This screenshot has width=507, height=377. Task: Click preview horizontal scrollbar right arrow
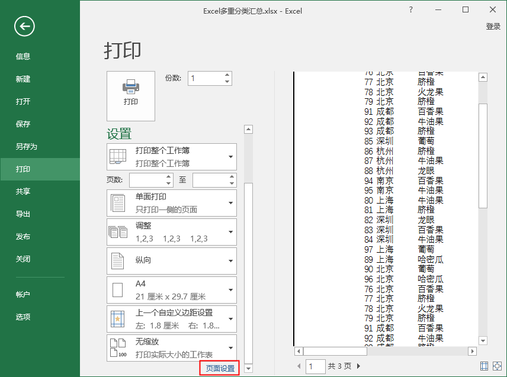[x=473, y=351]
